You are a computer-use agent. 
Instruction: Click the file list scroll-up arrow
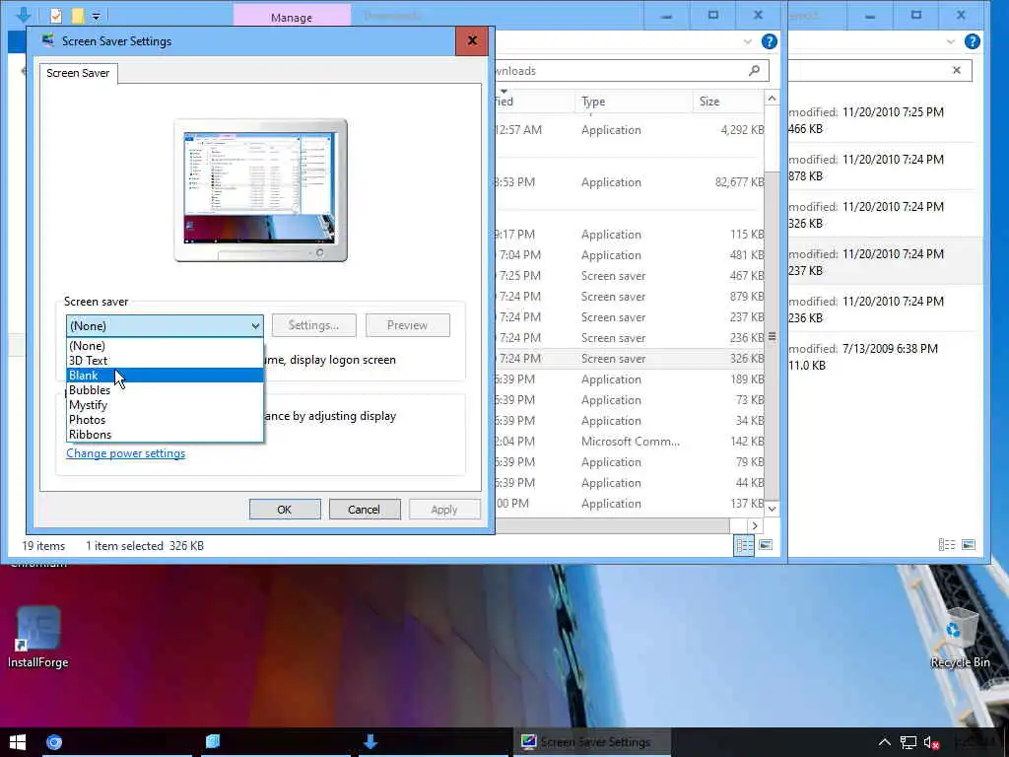point(772,98)
